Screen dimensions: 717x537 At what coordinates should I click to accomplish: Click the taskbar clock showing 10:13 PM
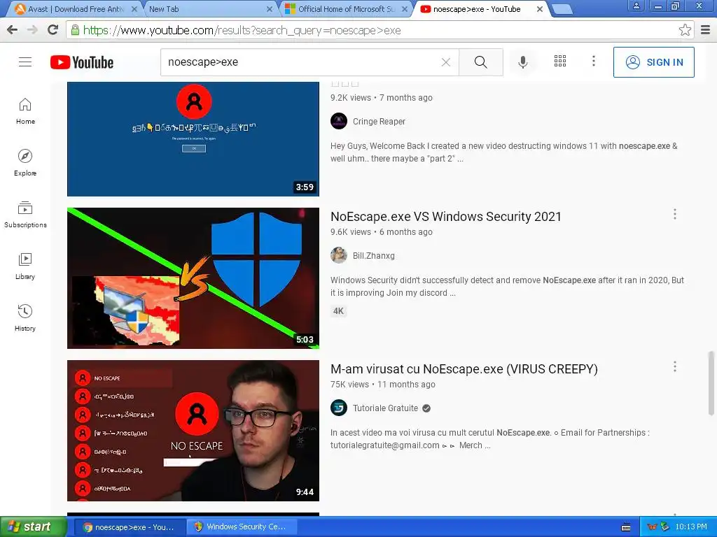click(690, 527)
